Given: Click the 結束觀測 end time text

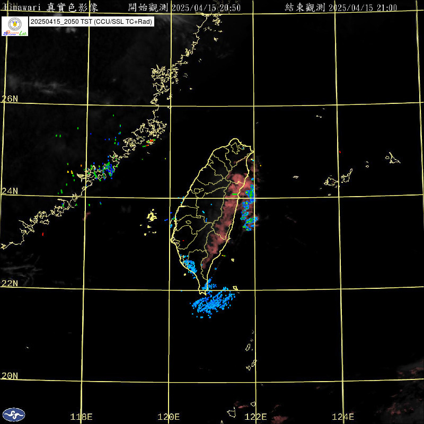Looking at the screenshot, I should pos(345,7).
